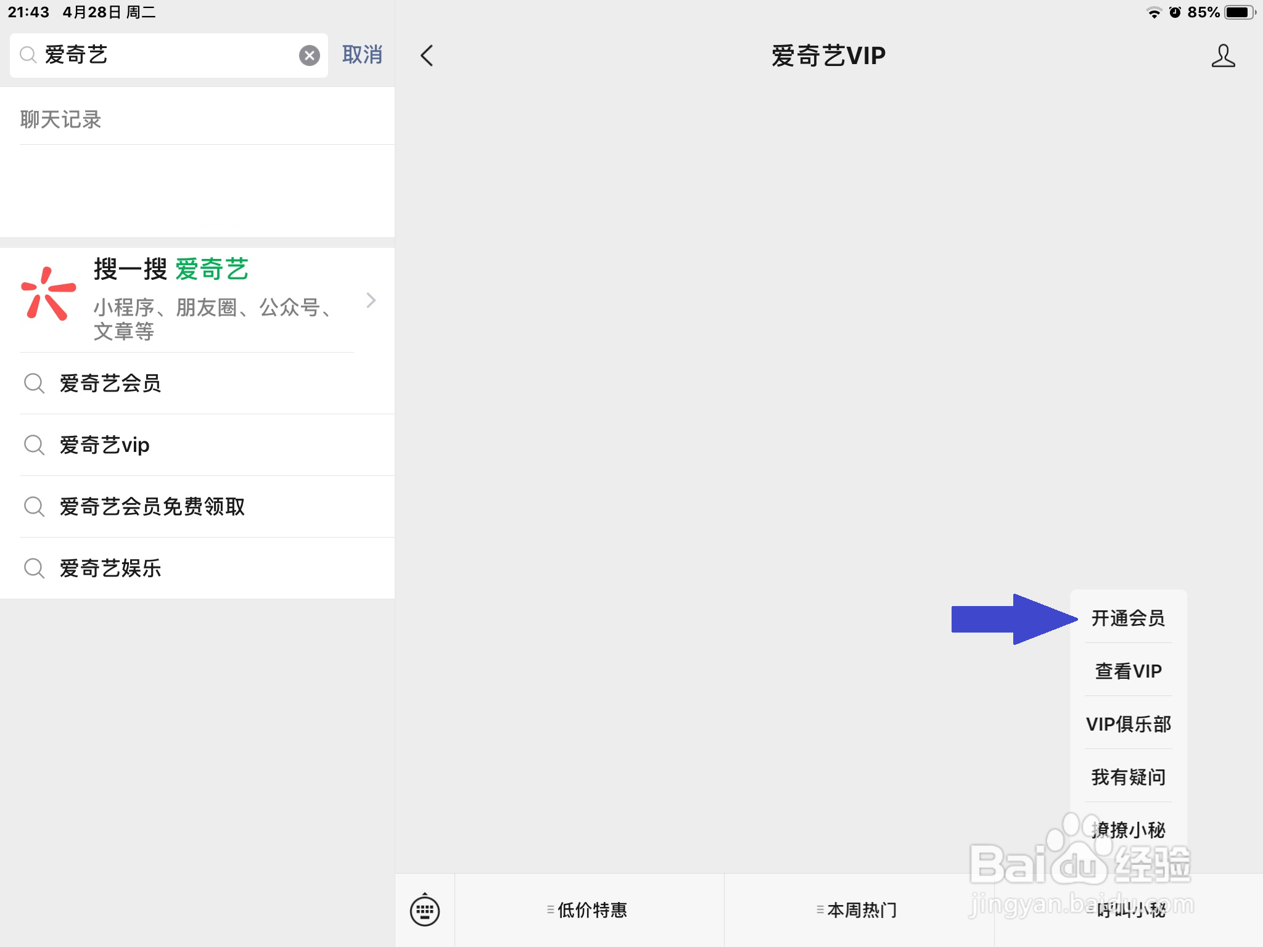This screenshot has width=1263, height=947.
Task: Open the account profile icon
Action: [x=1223, y=55]
